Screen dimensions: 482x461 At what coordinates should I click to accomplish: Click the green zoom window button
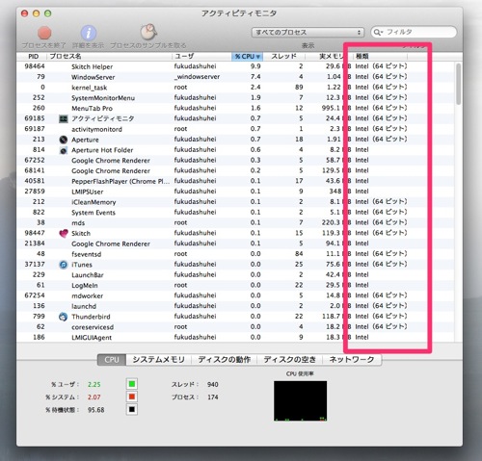pos(47,13)
